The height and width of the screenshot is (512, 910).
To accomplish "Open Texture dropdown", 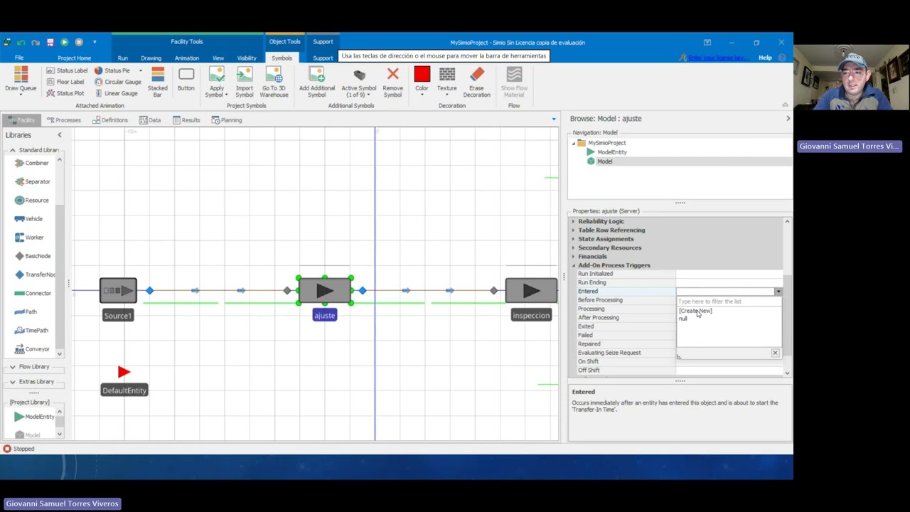I will point(447,82).
